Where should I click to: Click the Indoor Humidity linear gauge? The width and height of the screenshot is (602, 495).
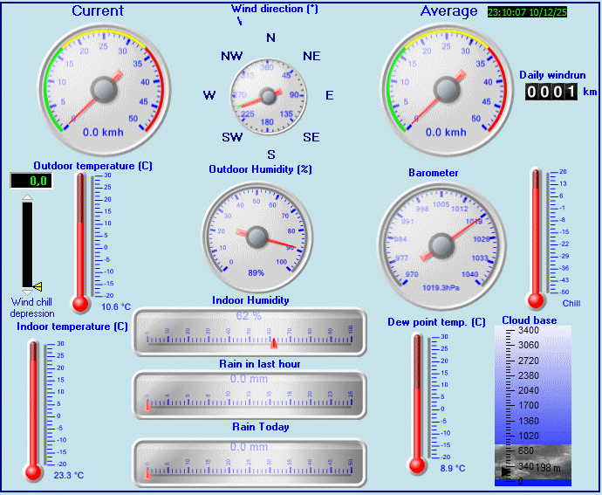[249, 333]
